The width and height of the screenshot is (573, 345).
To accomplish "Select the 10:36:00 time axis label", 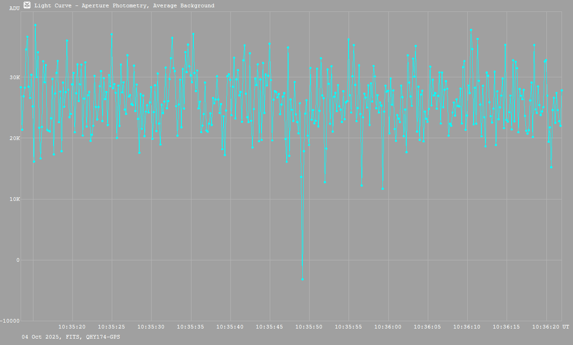I will coord(388,327).
